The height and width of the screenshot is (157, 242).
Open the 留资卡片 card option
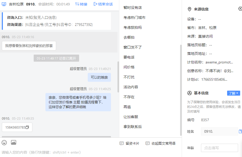(x=129, y=143)
